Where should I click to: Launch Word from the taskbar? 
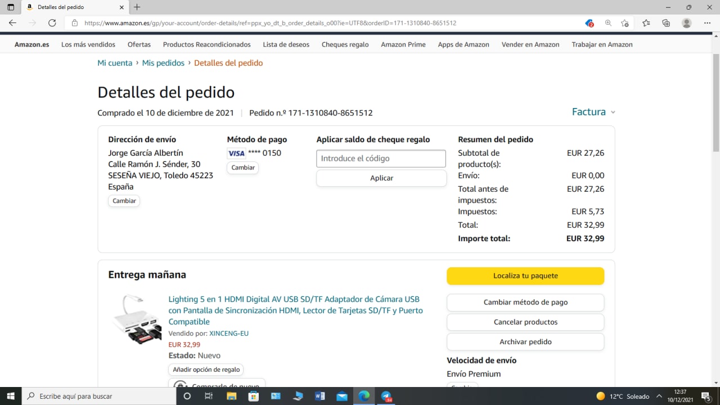tap(320, 396)
